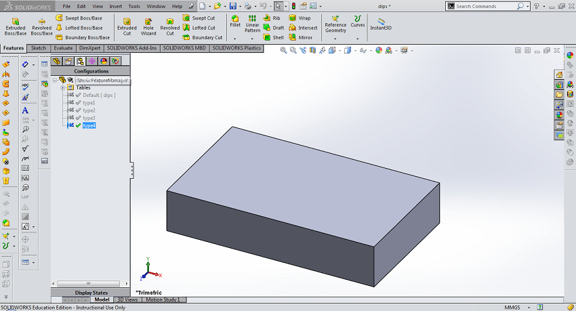Open the unit system arrow beside MMGS
This screenshot has width=576, height=311.
tap(529, 308)
